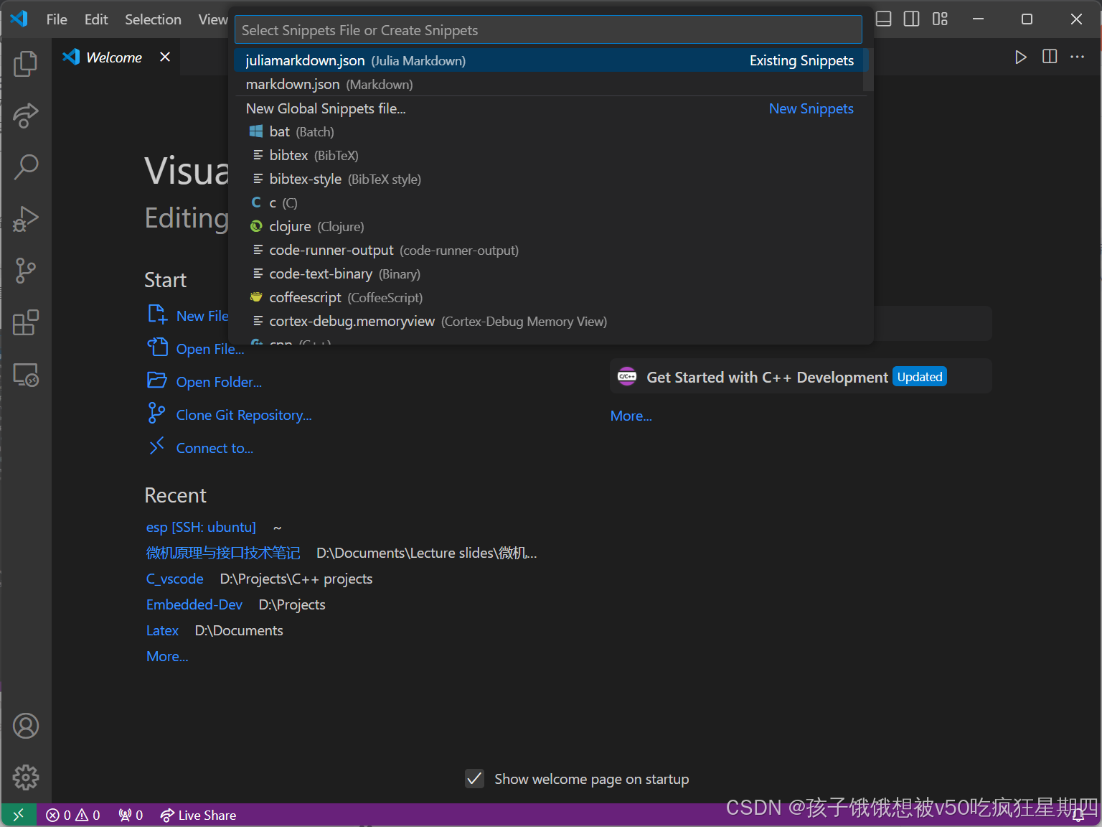Viewport: 1102px width, 827px height.
Task: Click the quick pick list scrollbar
Action: 868,70
